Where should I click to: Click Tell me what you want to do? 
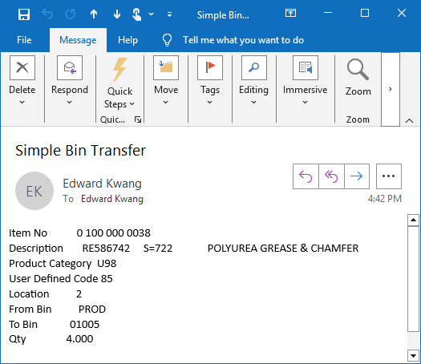click(243, 40)
